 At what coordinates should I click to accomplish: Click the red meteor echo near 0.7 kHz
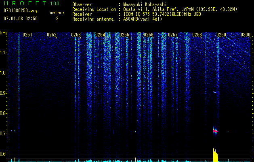215,131
